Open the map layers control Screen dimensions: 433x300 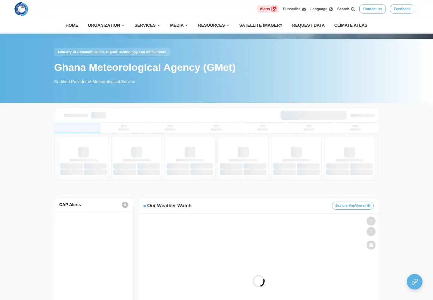pos(371,245)
